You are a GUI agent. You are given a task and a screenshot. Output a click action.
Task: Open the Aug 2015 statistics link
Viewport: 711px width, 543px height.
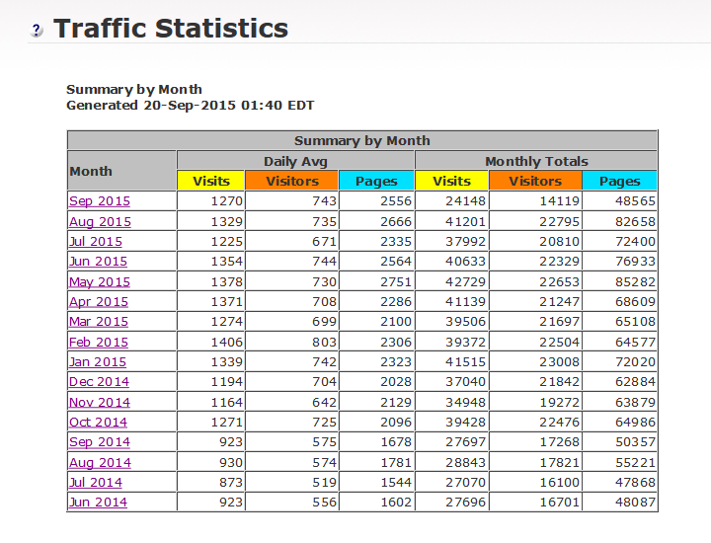pyautogui.click(x=100, y=222)
